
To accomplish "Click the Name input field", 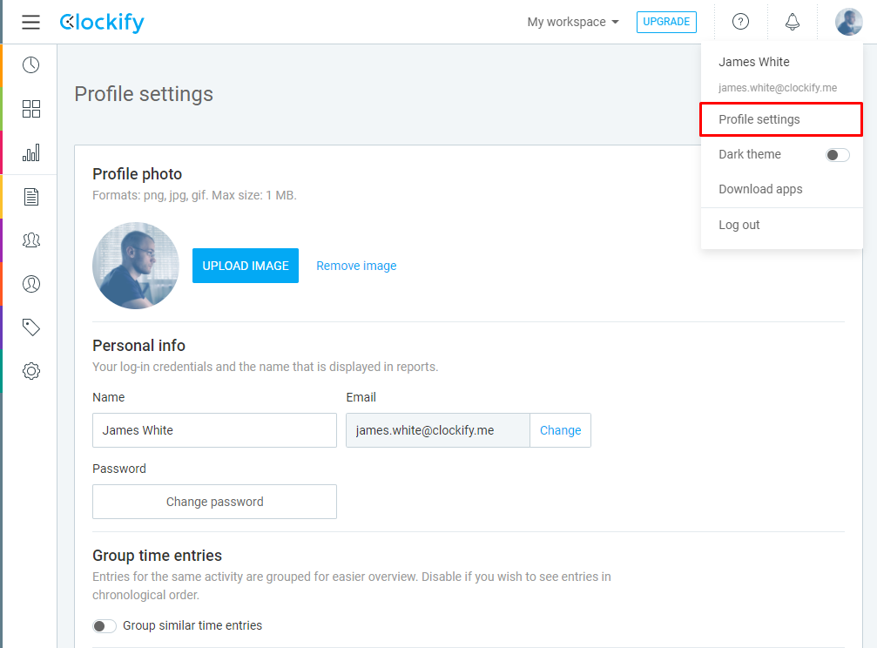I will point(214,430).
